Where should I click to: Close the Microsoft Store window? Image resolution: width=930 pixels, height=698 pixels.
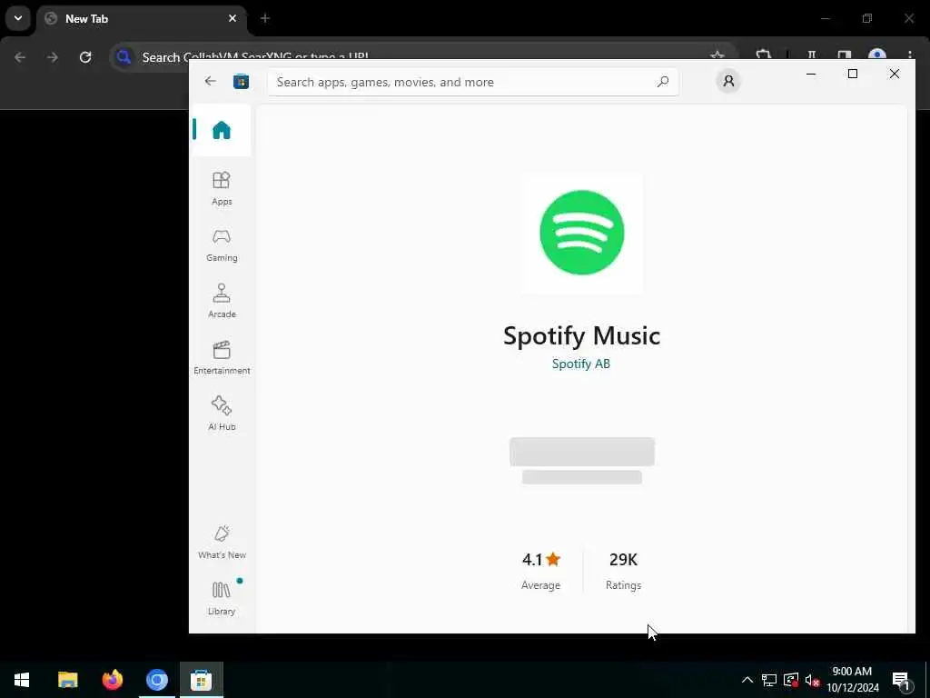894,74
